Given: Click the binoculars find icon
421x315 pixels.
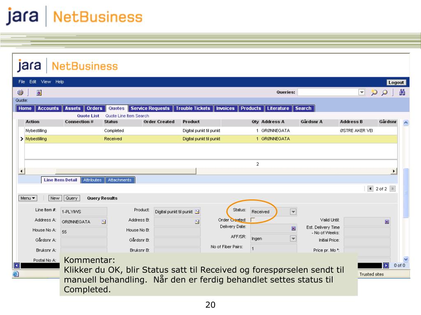Looking at the screenshot, I should coord(402,92).
